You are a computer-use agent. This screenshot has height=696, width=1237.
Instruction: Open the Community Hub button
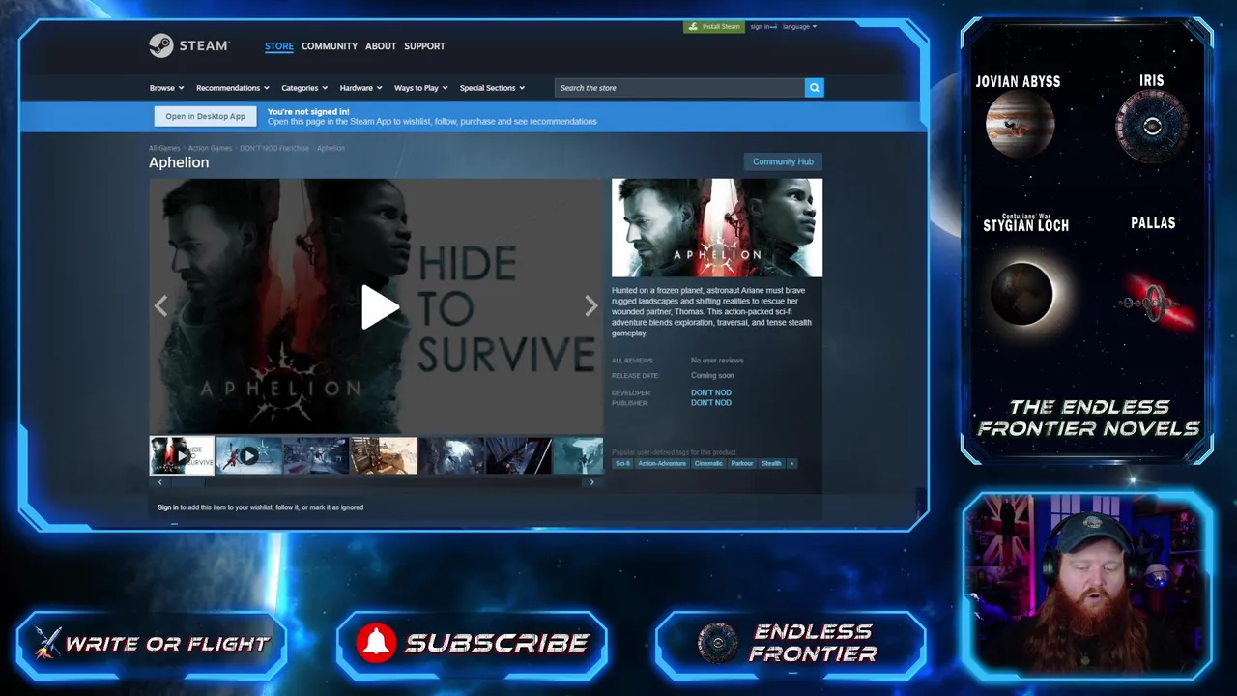tap(783, 161)
